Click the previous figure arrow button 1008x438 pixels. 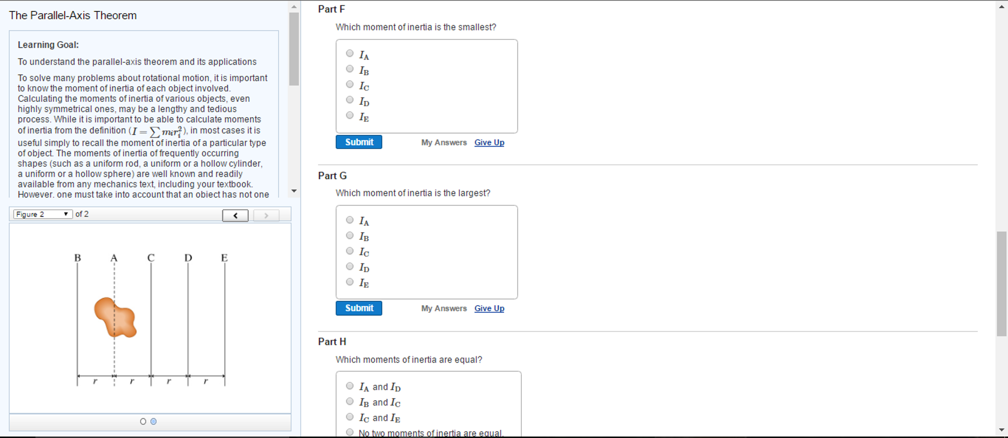tap(235, 215)
